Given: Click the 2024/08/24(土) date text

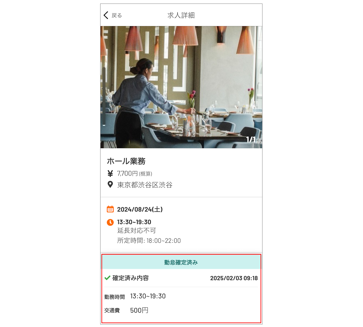Looking at the screenshot, I should click(x=140, y=209).
